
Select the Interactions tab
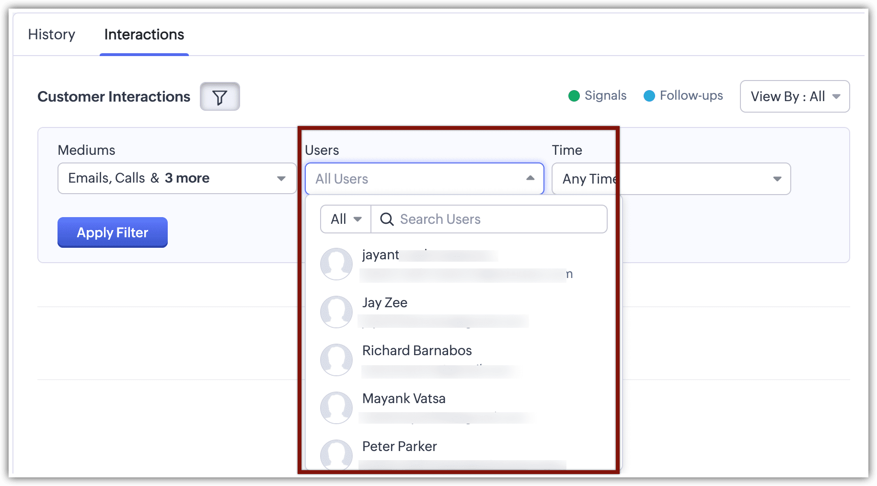pos(144,35)
